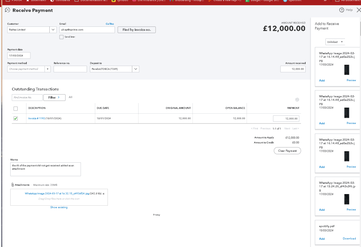Click into the Email address field
This screenshot has height=247, width=361.
pyautogui.click(x=87, y=30)
